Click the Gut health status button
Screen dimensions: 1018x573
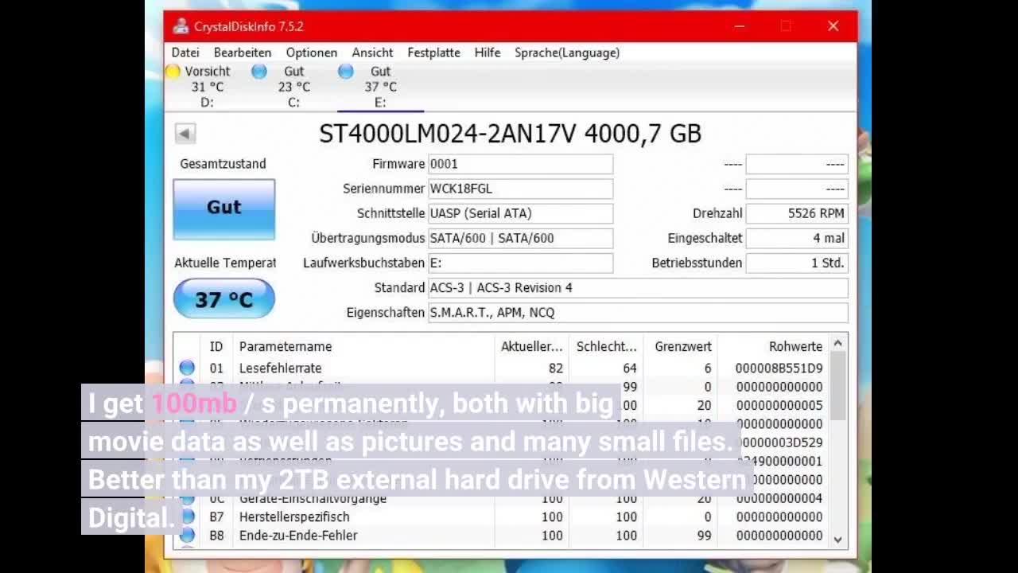coord(224,208)
